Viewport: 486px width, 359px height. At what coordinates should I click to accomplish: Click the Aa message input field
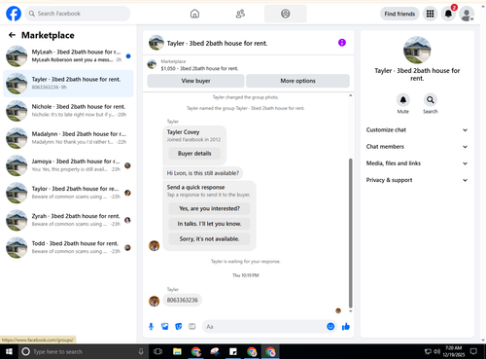pos(264,327)
